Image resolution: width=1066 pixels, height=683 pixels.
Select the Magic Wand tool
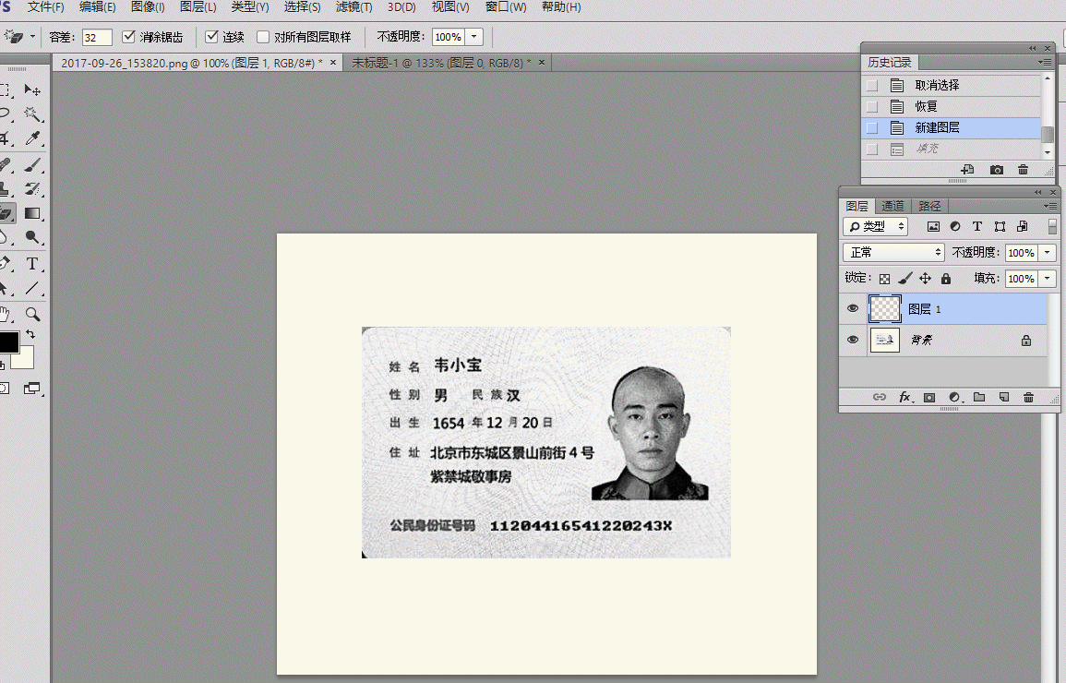pyautogui.click(x=32, y=114)
